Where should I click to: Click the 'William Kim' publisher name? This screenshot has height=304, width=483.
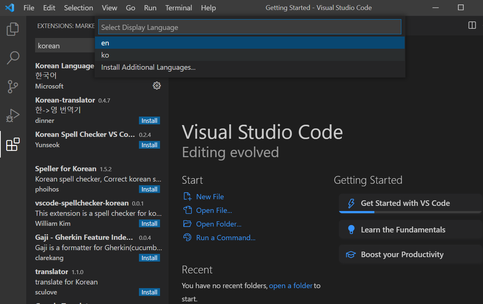point(52,224)
